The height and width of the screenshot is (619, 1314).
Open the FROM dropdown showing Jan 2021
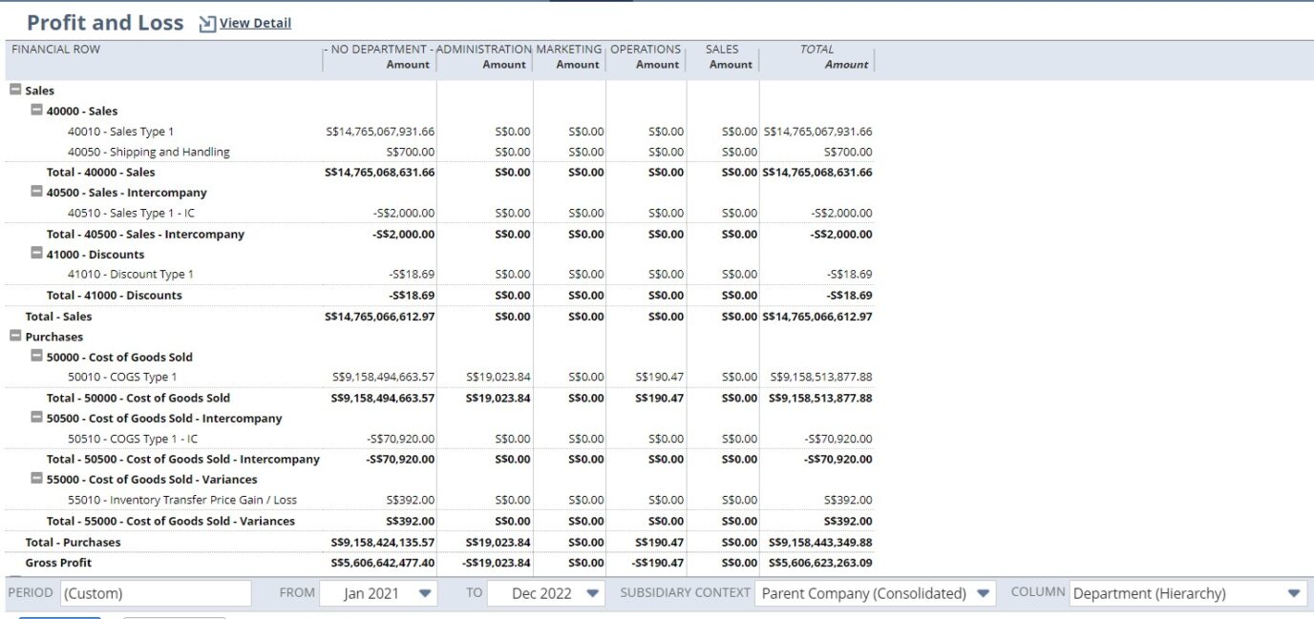coord(424,592)
